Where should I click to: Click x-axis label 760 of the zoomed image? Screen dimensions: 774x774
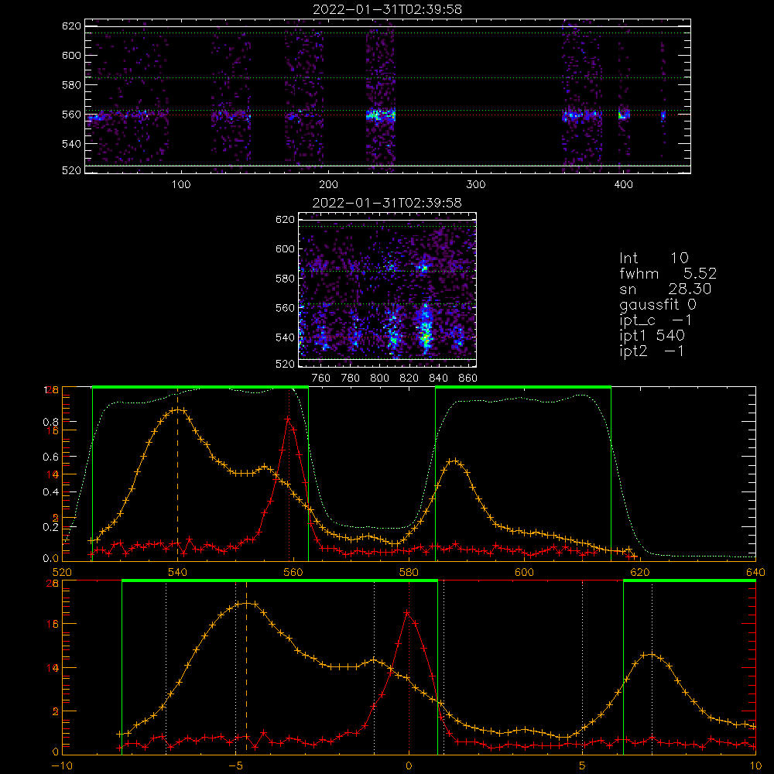[321, 378]
